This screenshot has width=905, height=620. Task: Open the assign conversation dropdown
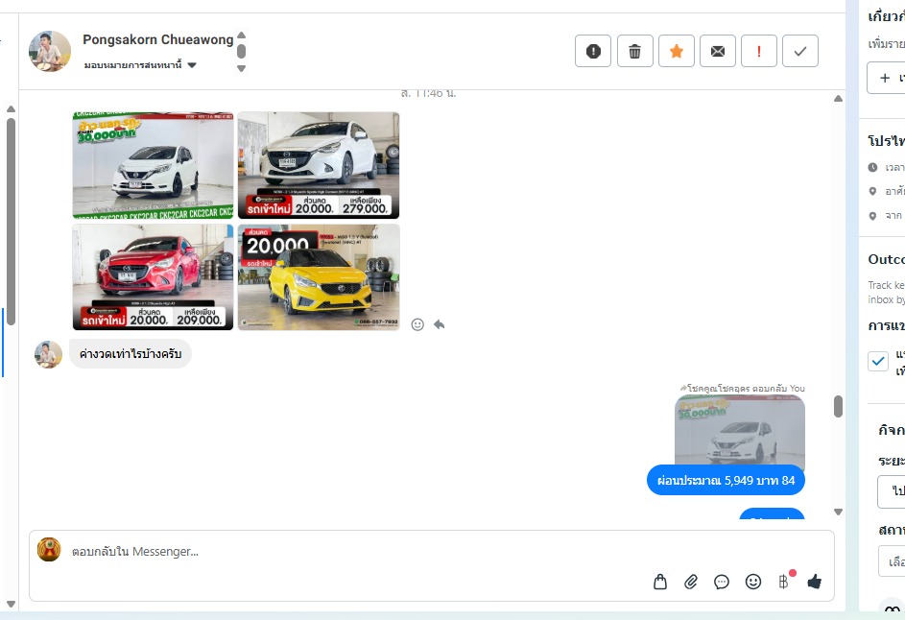(x=140, y=65)
